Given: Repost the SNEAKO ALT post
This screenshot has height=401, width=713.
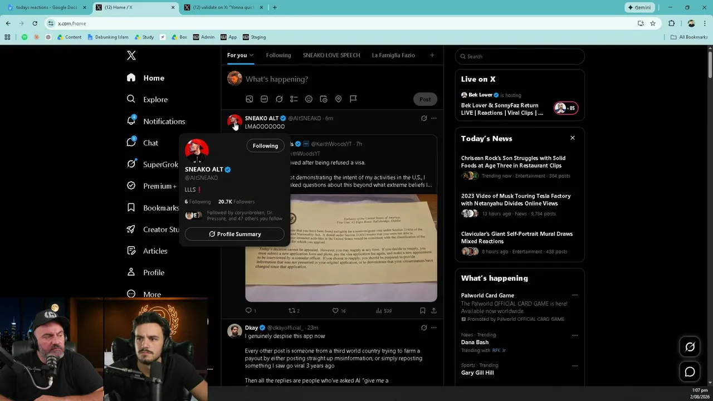Looking at the screenshot, I should [294, 311].
